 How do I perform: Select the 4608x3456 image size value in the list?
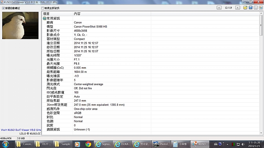[x=80, y=31]
